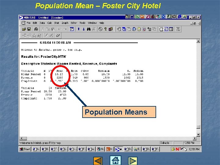Click the Show Info blue circle icon

pos(134,29)
